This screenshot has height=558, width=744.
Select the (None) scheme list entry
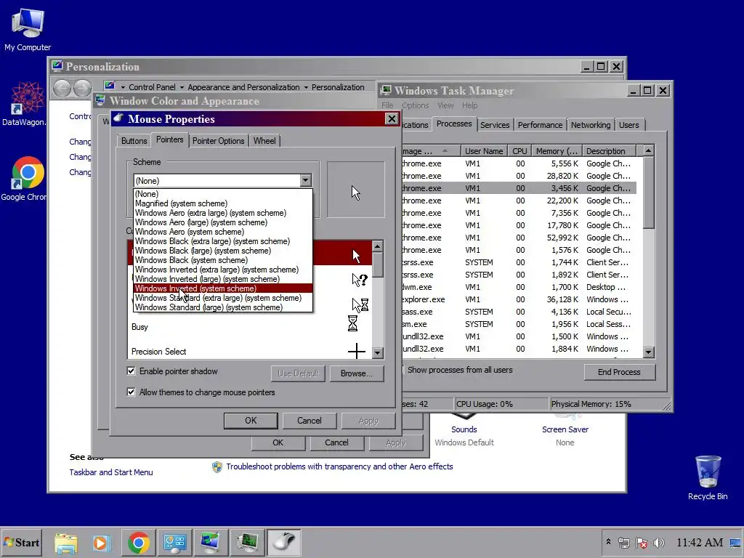point(223,194)
